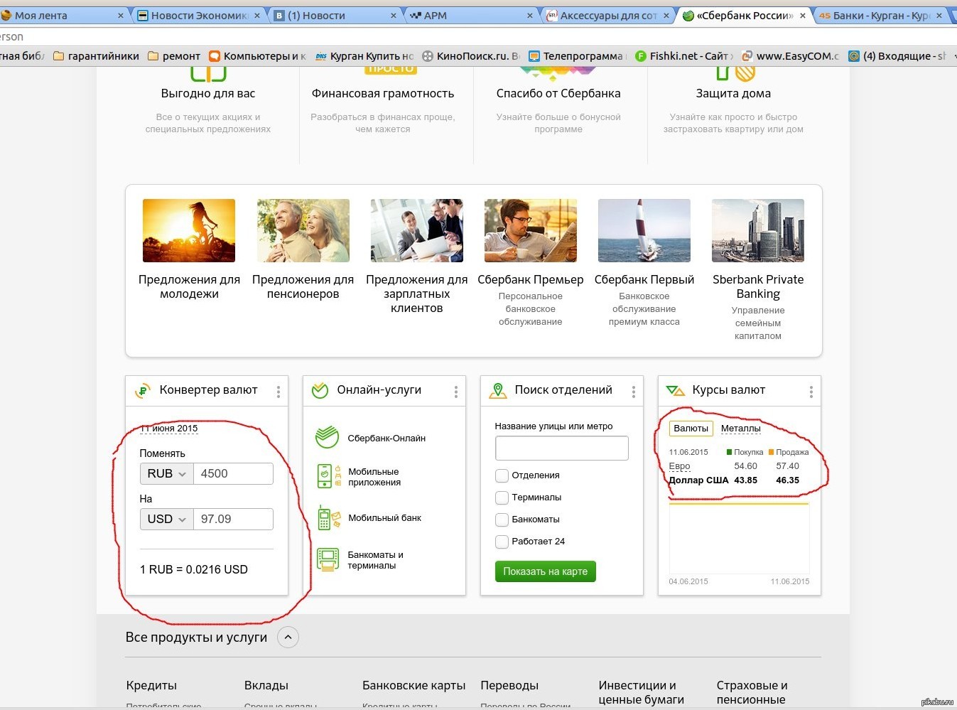Click the Мобильный банк phone icon
Viewport: 957px width, 710px height.
pos(328,517)
